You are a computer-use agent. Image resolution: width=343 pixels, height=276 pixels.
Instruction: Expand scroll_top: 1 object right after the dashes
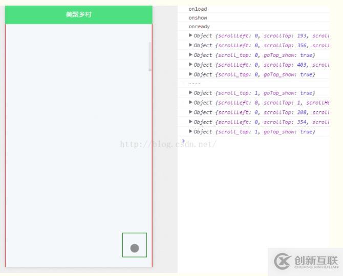[x=191, y=93]
